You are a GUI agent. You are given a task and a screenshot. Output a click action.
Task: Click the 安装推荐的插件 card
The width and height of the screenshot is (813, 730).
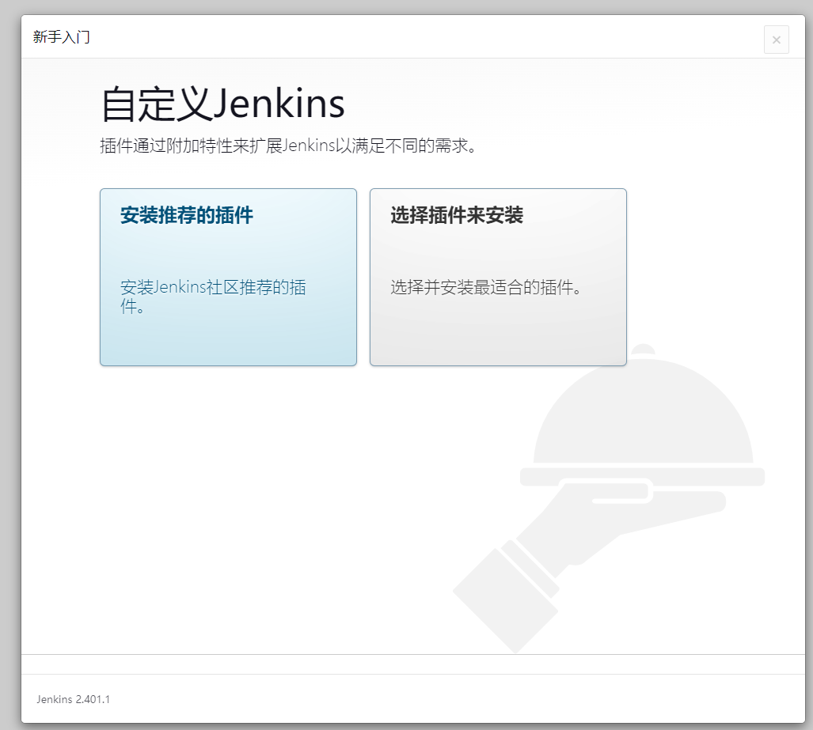(228, 277)
